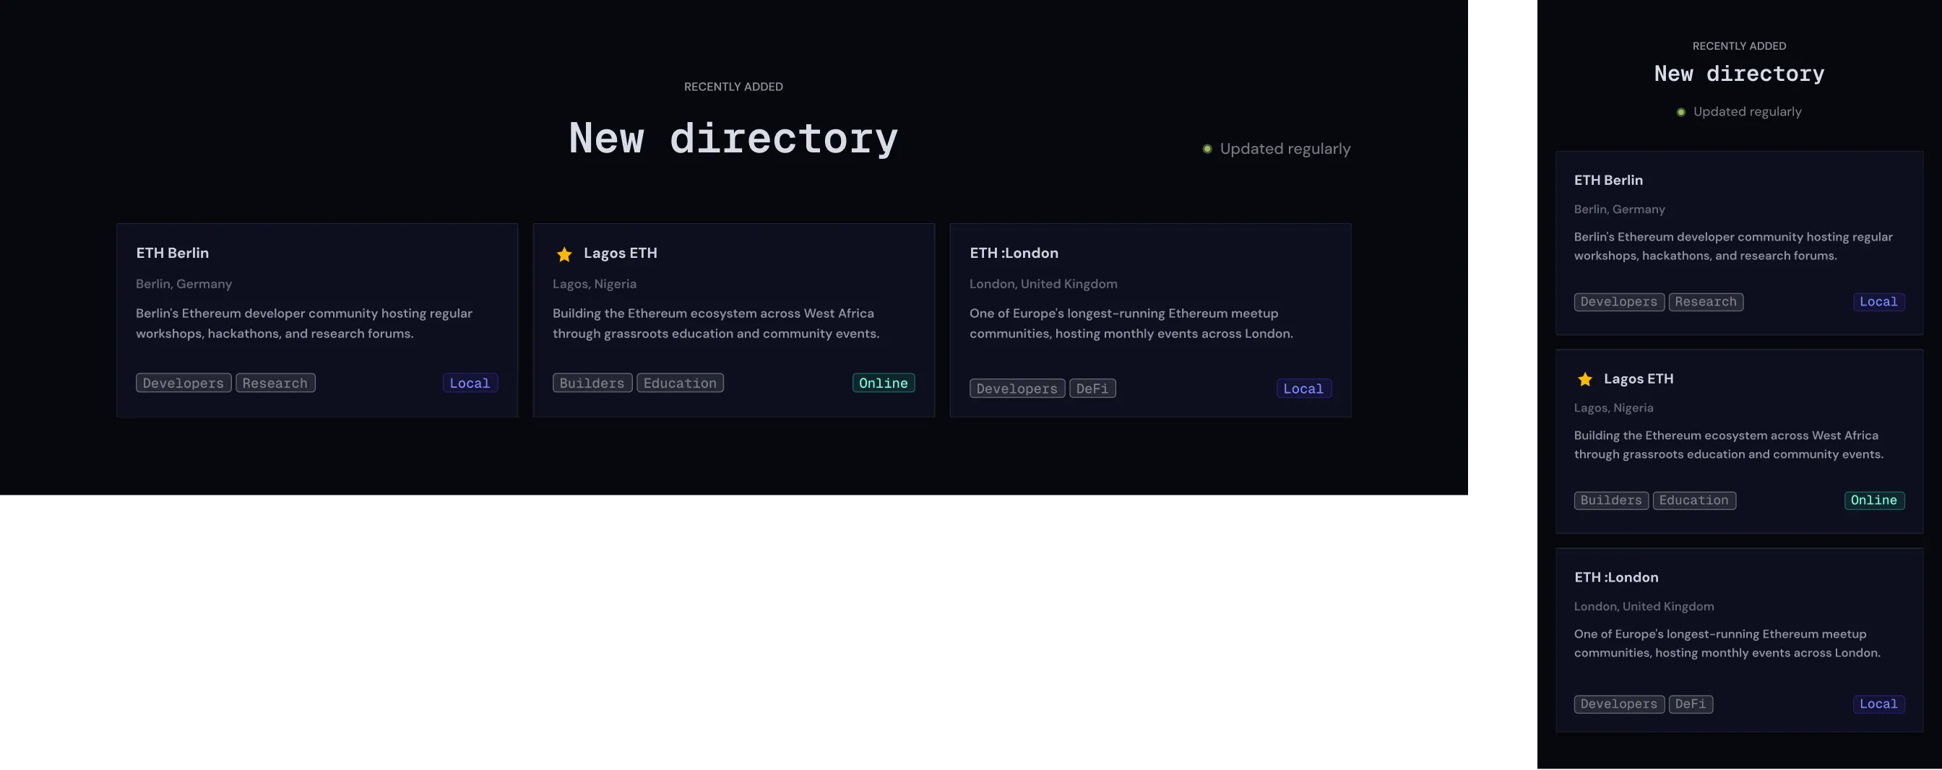The image size is (1942, 770).
Task: Select ETH Berlin's Developers tag in mobile layout
Action: (x=1619, y=301)
